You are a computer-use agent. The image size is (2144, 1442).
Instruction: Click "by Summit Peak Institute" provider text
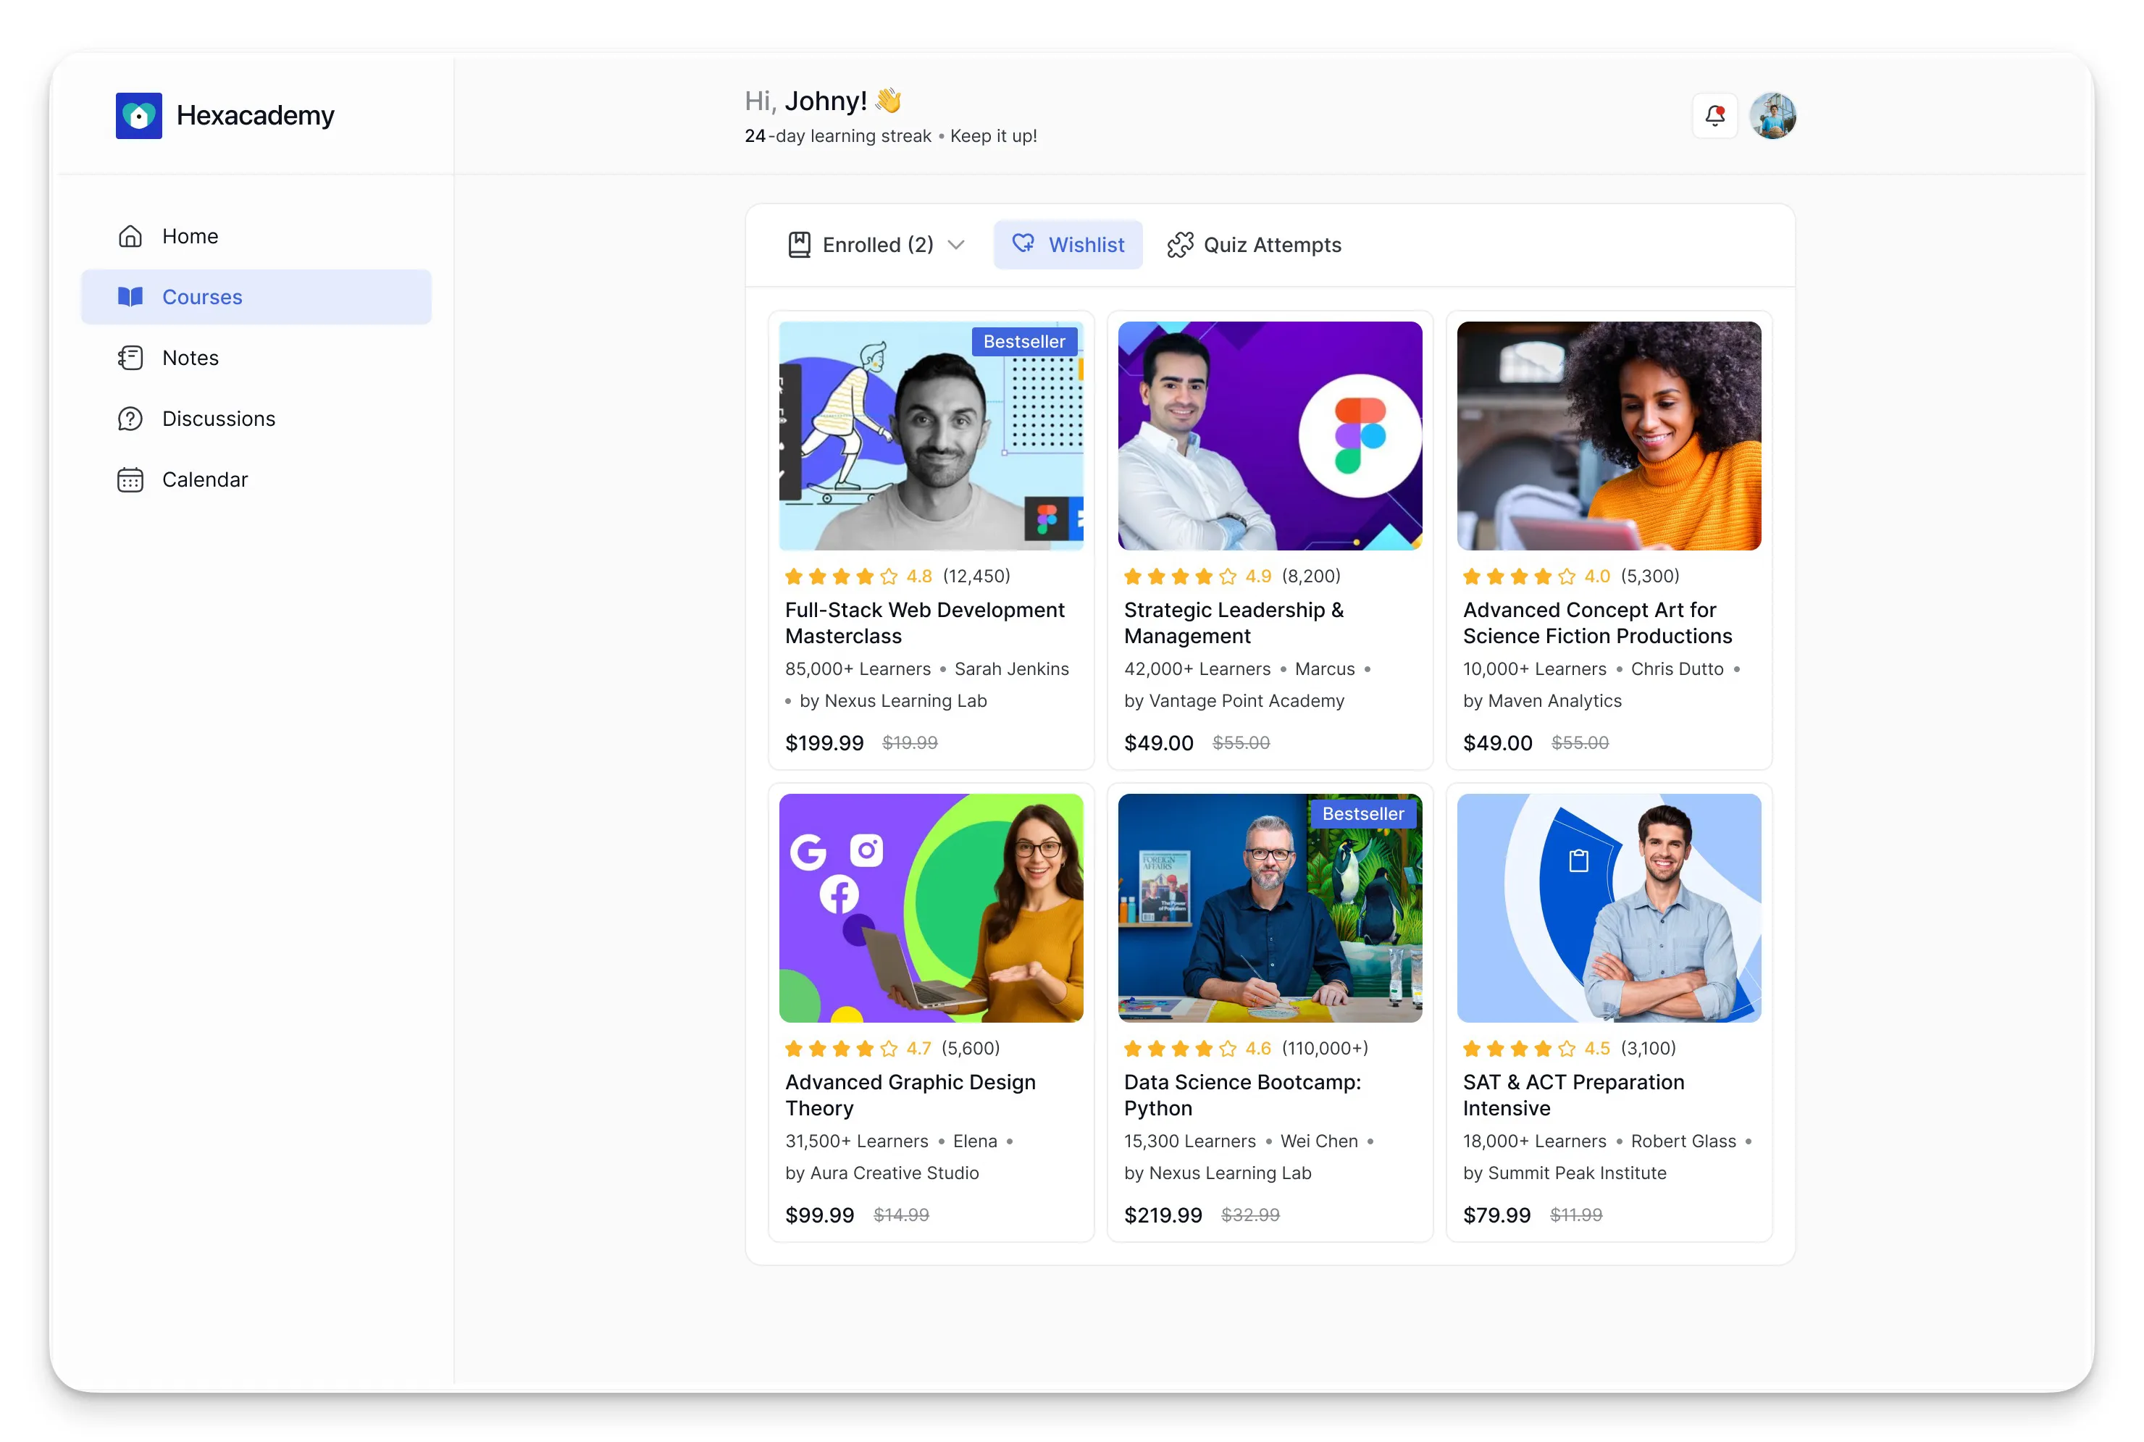1565,1173
